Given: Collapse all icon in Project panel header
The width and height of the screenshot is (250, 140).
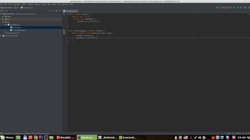Looking at the screenshot, I should [x=53, y=11].
